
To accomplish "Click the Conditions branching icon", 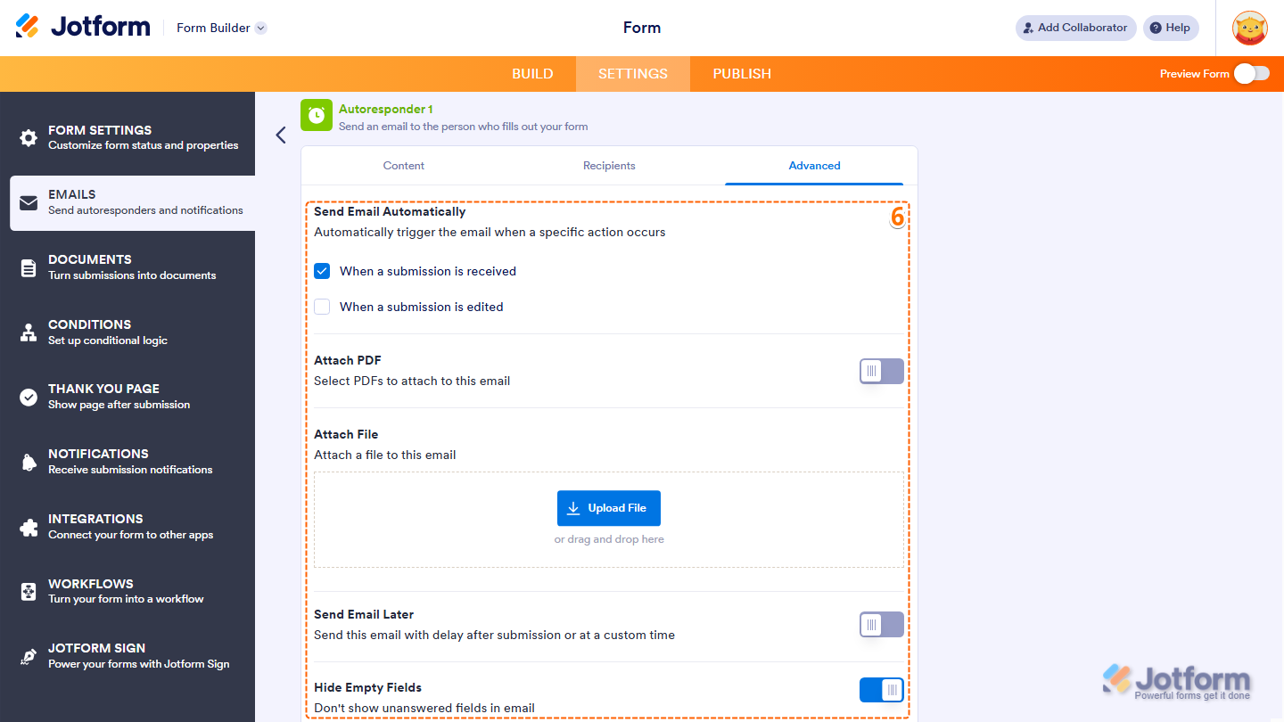I will [x=29, y=332].
